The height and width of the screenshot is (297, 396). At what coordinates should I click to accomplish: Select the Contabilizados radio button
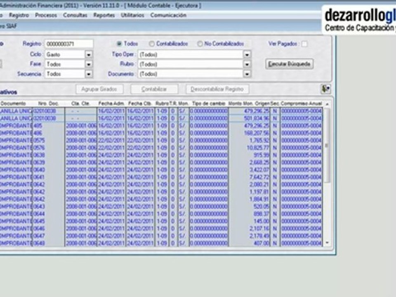click(x=151, y=44)
